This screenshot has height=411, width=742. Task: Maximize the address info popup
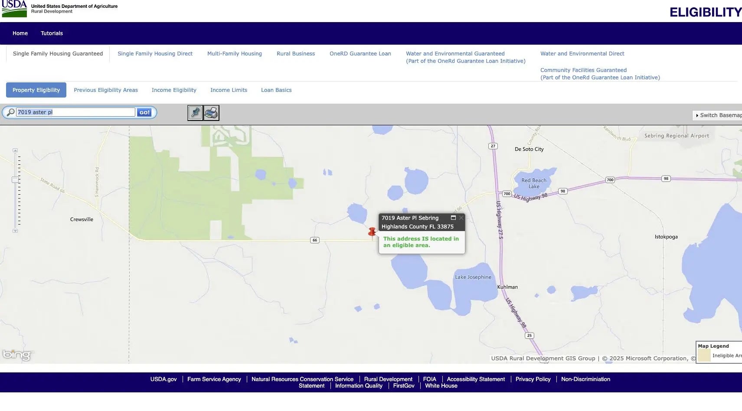click(x=453, y=218)
